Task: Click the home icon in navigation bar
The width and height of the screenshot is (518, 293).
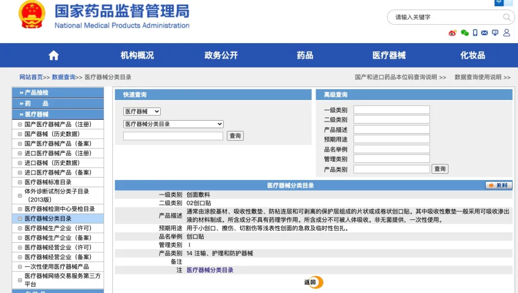Action: coord(53,55)
